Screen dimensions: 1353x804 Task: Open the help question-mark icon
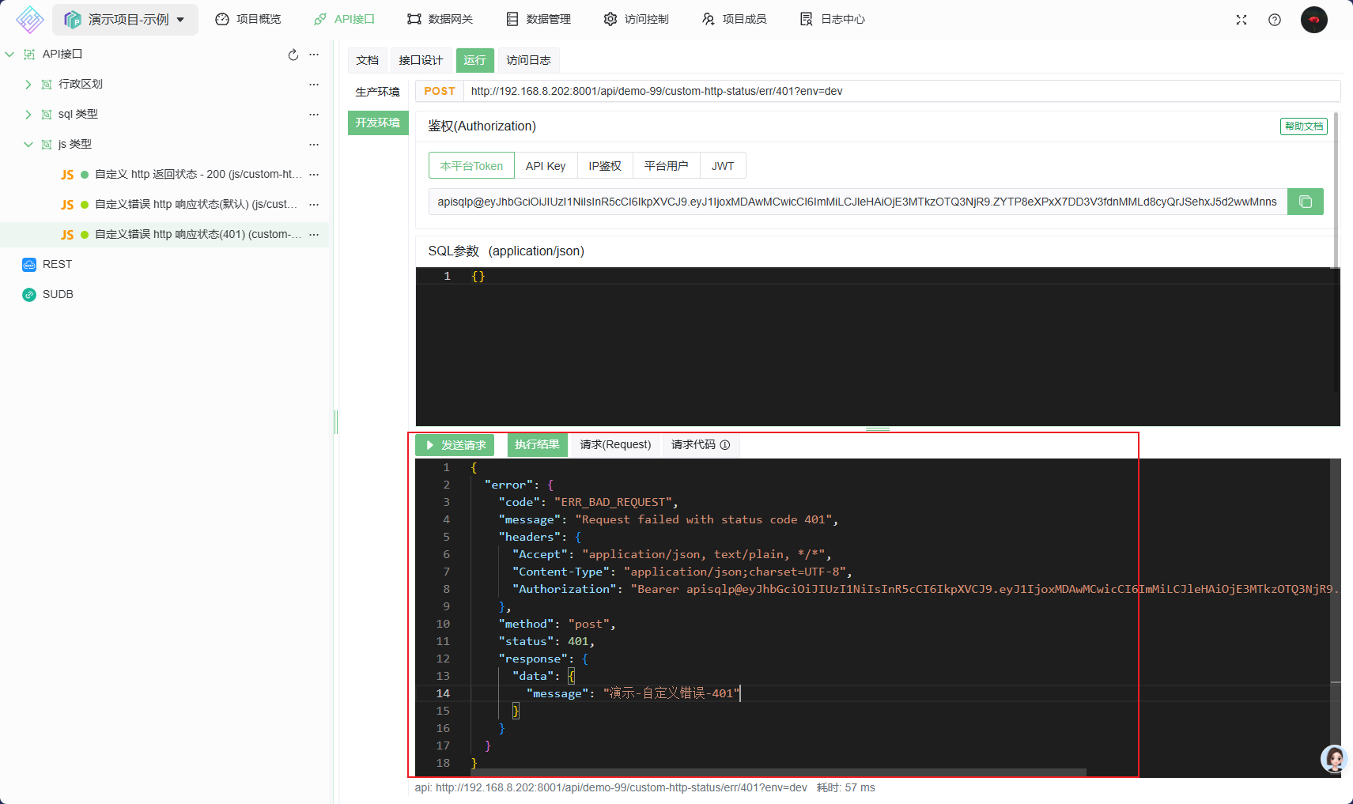[1275, 20]
